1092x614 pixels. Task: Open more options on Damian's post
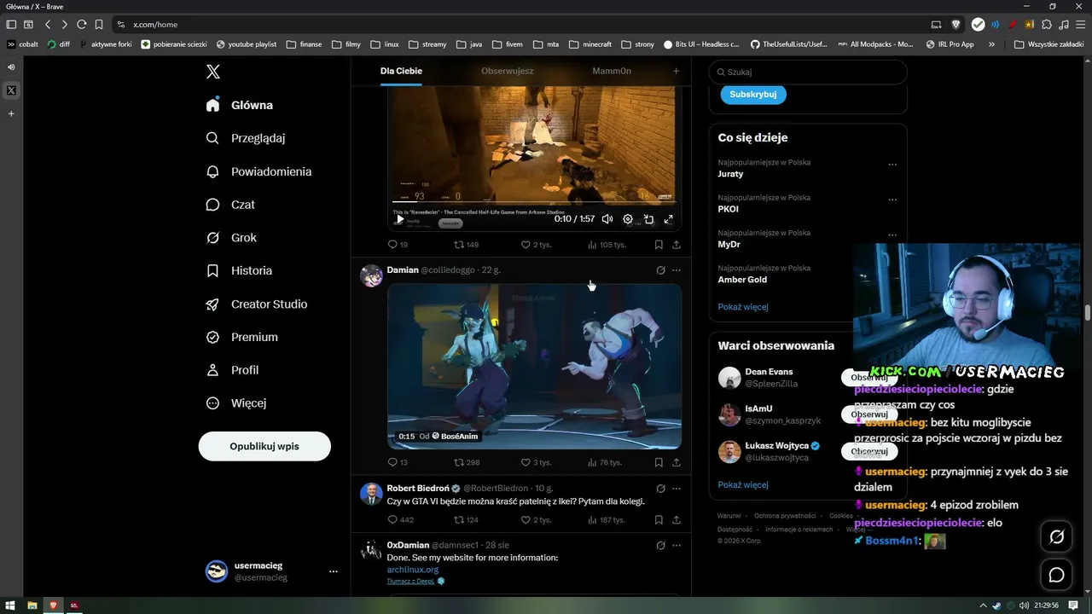coord(677,270)
